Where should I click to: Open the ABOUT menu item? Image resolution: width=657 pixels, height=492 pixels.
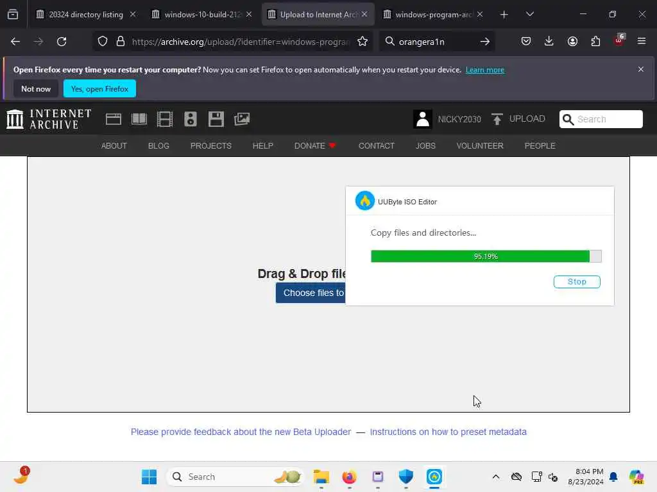[x=114, y=146]
